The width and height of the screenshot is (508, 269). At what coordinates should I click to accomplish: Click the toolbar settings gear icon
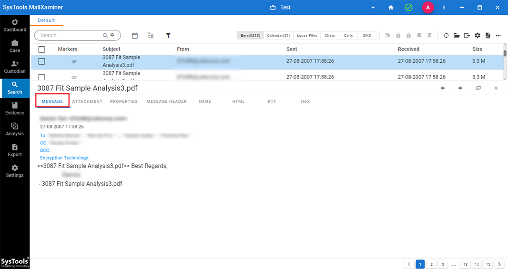[x=477, y=36]
